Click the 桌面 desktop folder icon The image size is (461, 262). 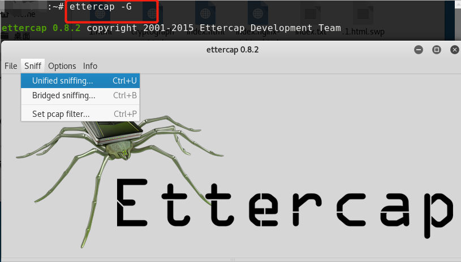click(4, 36)
